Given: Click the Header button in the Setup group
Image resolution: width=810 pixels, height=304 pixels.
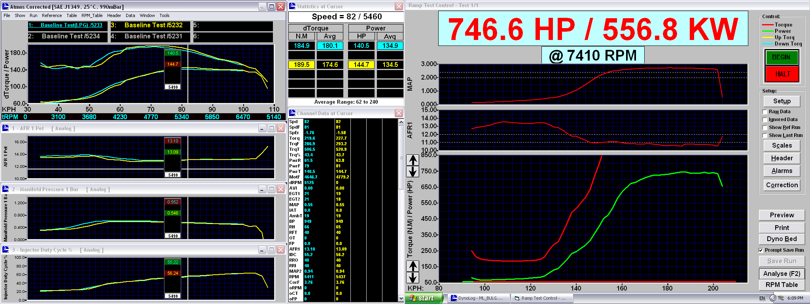Looking at the screenshot, I should point(782,158).
